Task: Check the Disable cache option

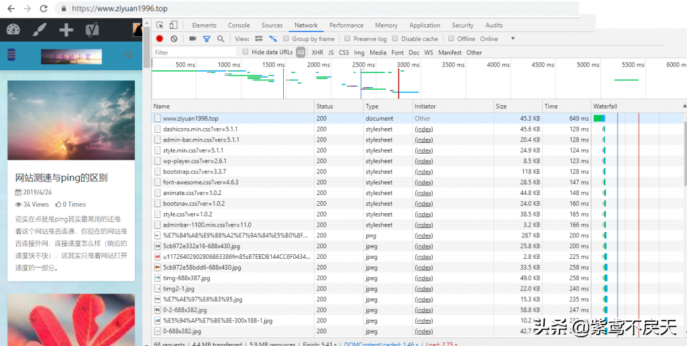Action: click(395, 39)
